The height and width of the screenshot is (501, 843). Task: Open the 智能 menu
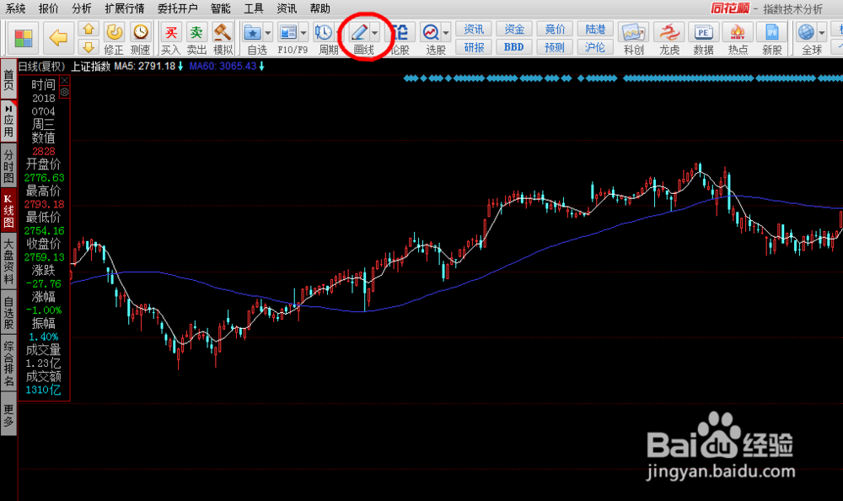[x=220, y=8]
